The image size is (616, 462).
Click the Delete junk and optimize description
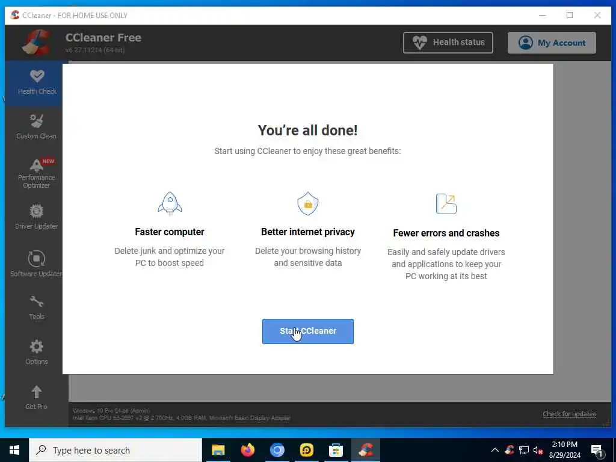pos(169,257)
